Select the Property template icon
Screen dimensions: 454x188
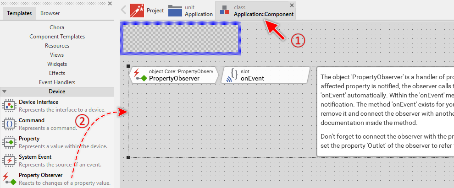pos(9,142)
